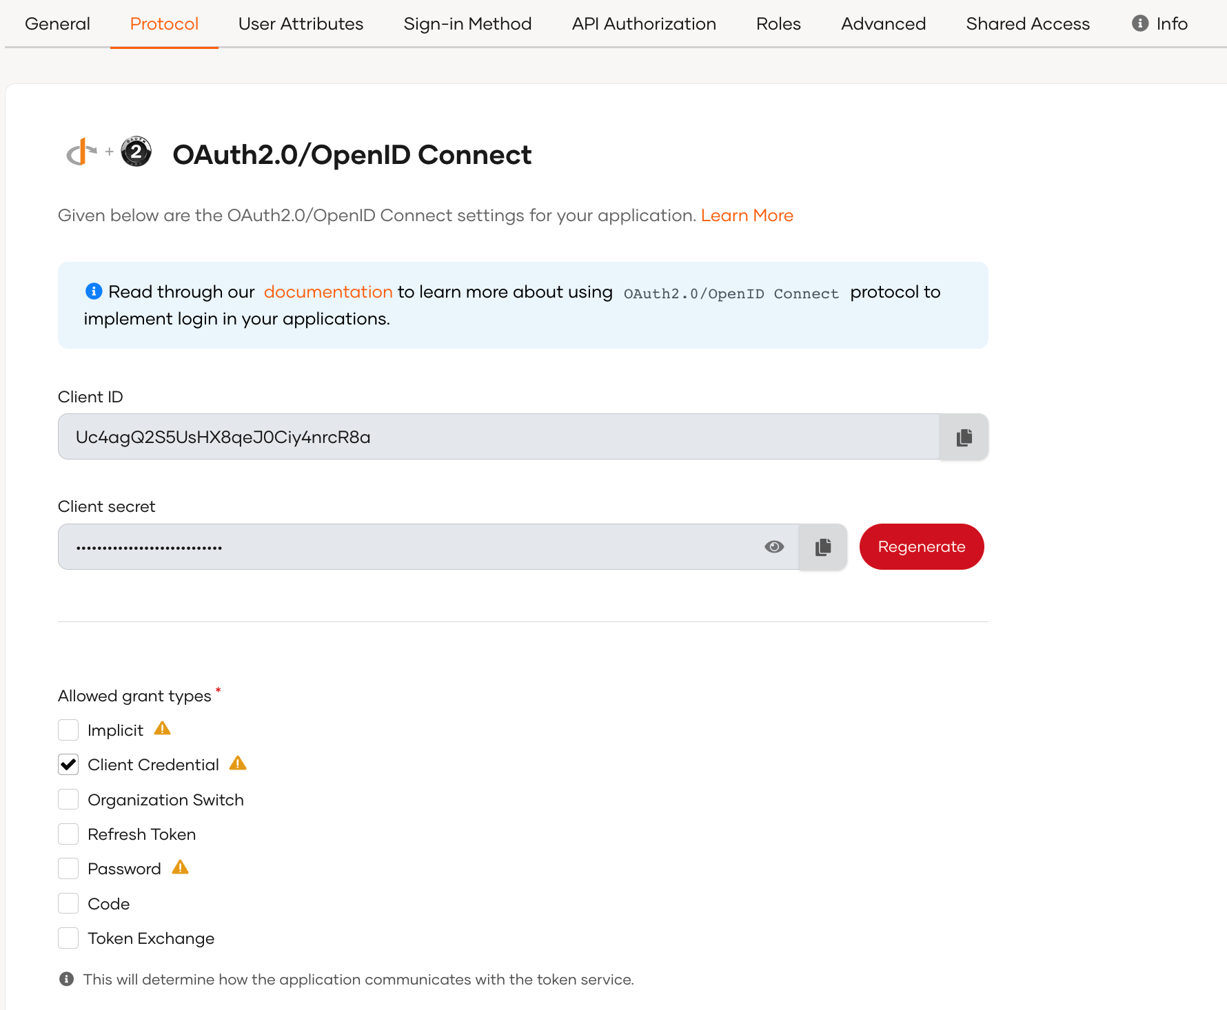Viewport: 1227px width, 1010px height.
Task: Copy the Client ID value
Action: click(963, 437)
